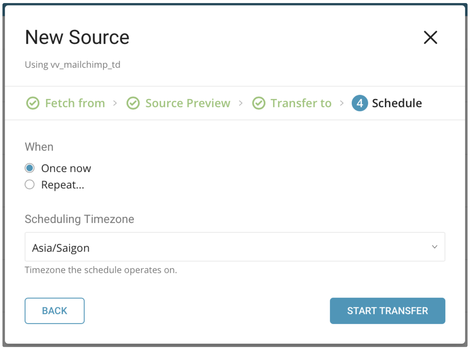Go to the Fetch from step
470x349 pixels.
pyautogui.click(x=75, y=103)
